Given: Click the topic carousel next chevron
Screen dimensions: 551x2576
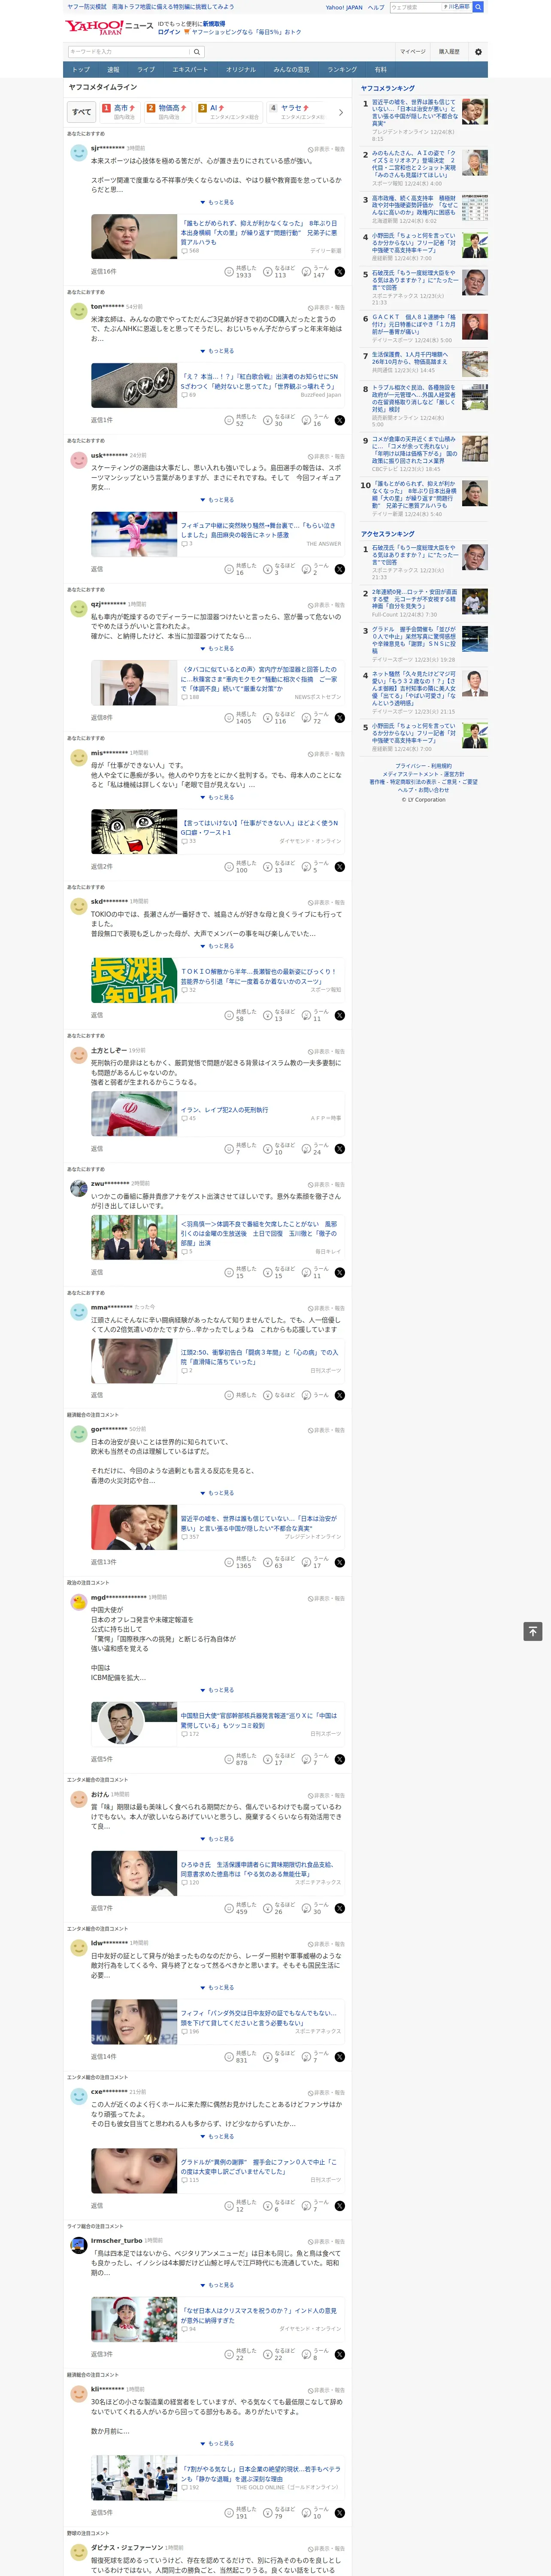Looking at the screenshot, I should pyautogui.click(x=341, y=112).
